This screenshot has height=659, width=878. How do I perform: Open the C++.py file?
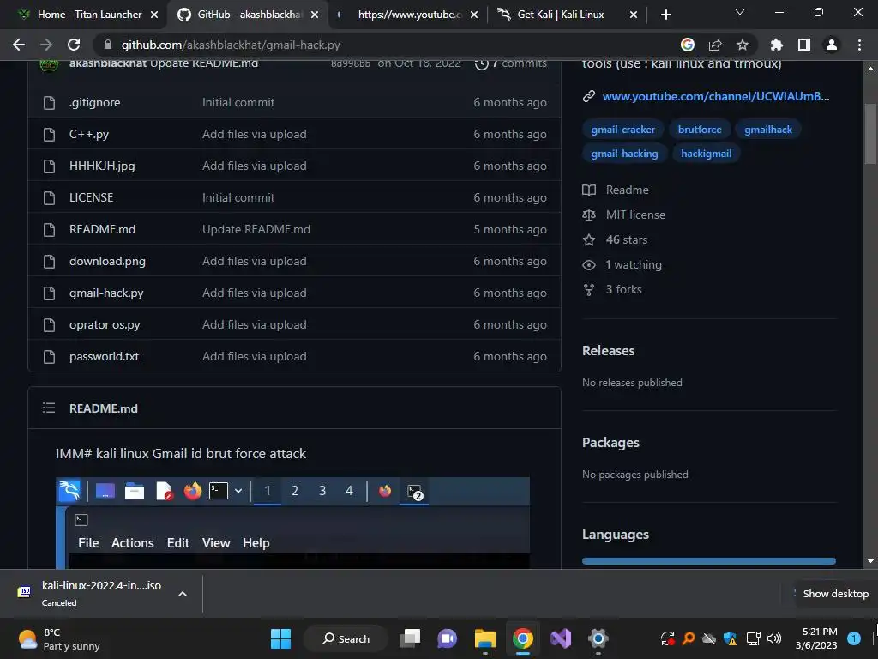click(89, 134)
